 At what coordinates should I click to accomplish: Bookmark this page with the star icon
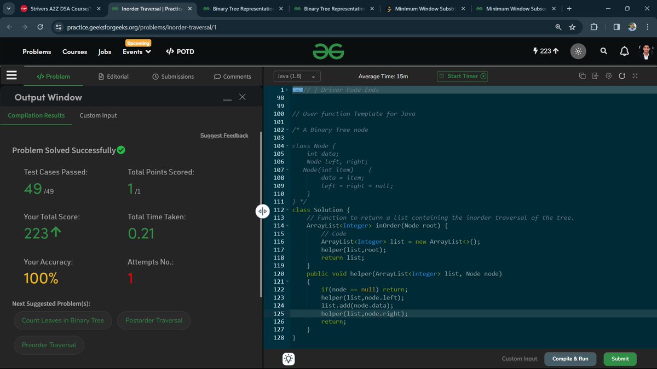click(x=572, y=27)
